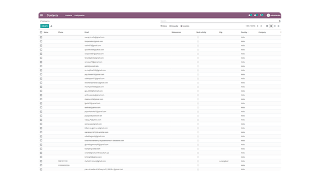Open the verizon.net email contact row
Image resolution: width=320 pixels, height=195 pixels.
pyautogui.click(x=160, y=116)
